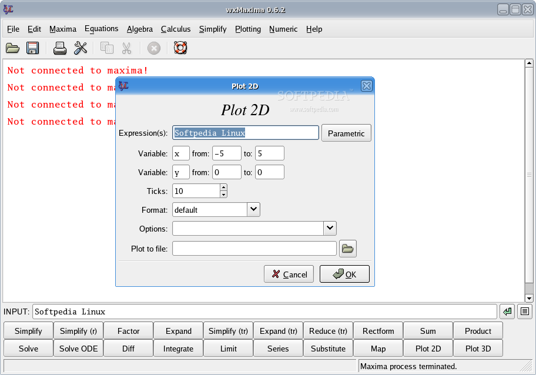This screenshot has width=536, height=375.
Task: Click the main INPUT command field
Action: [x=264, y=312]
